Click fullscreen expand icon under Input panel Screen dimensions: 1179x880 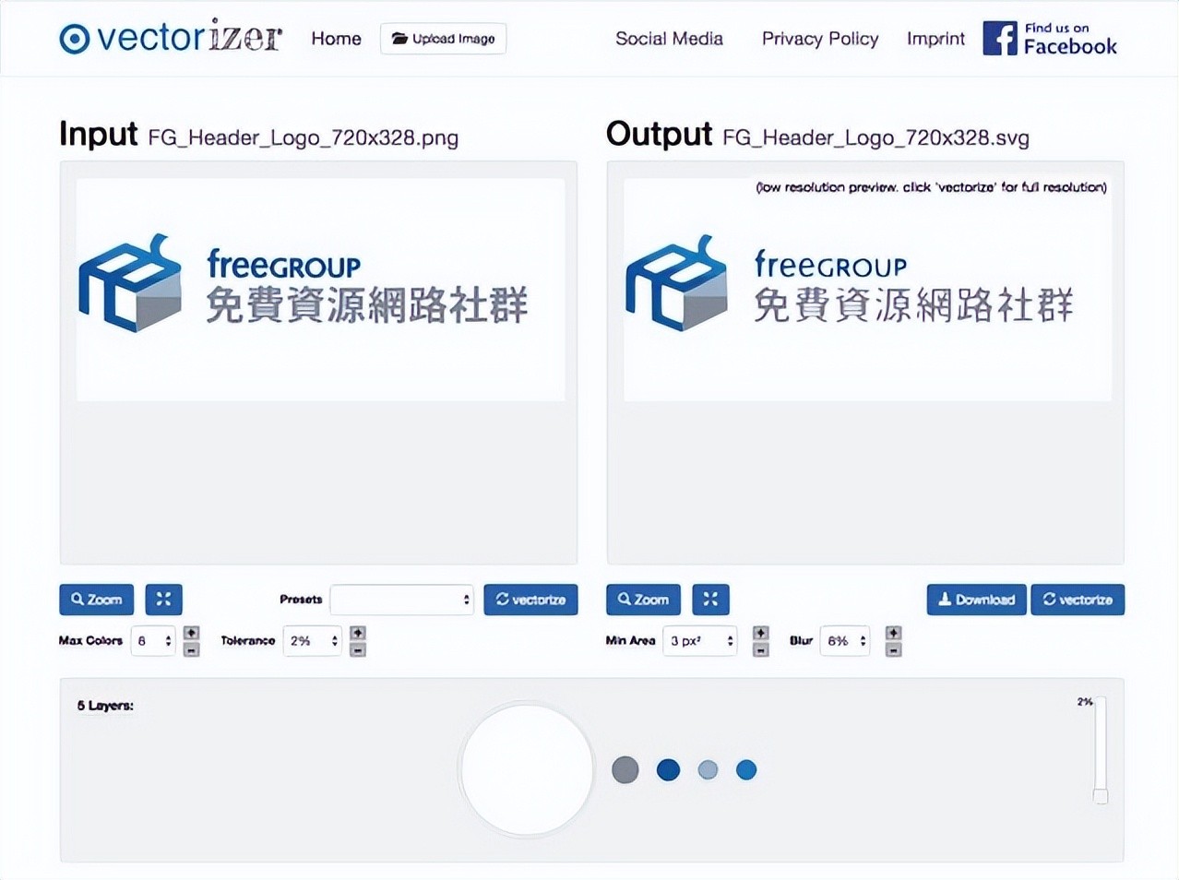163,600
